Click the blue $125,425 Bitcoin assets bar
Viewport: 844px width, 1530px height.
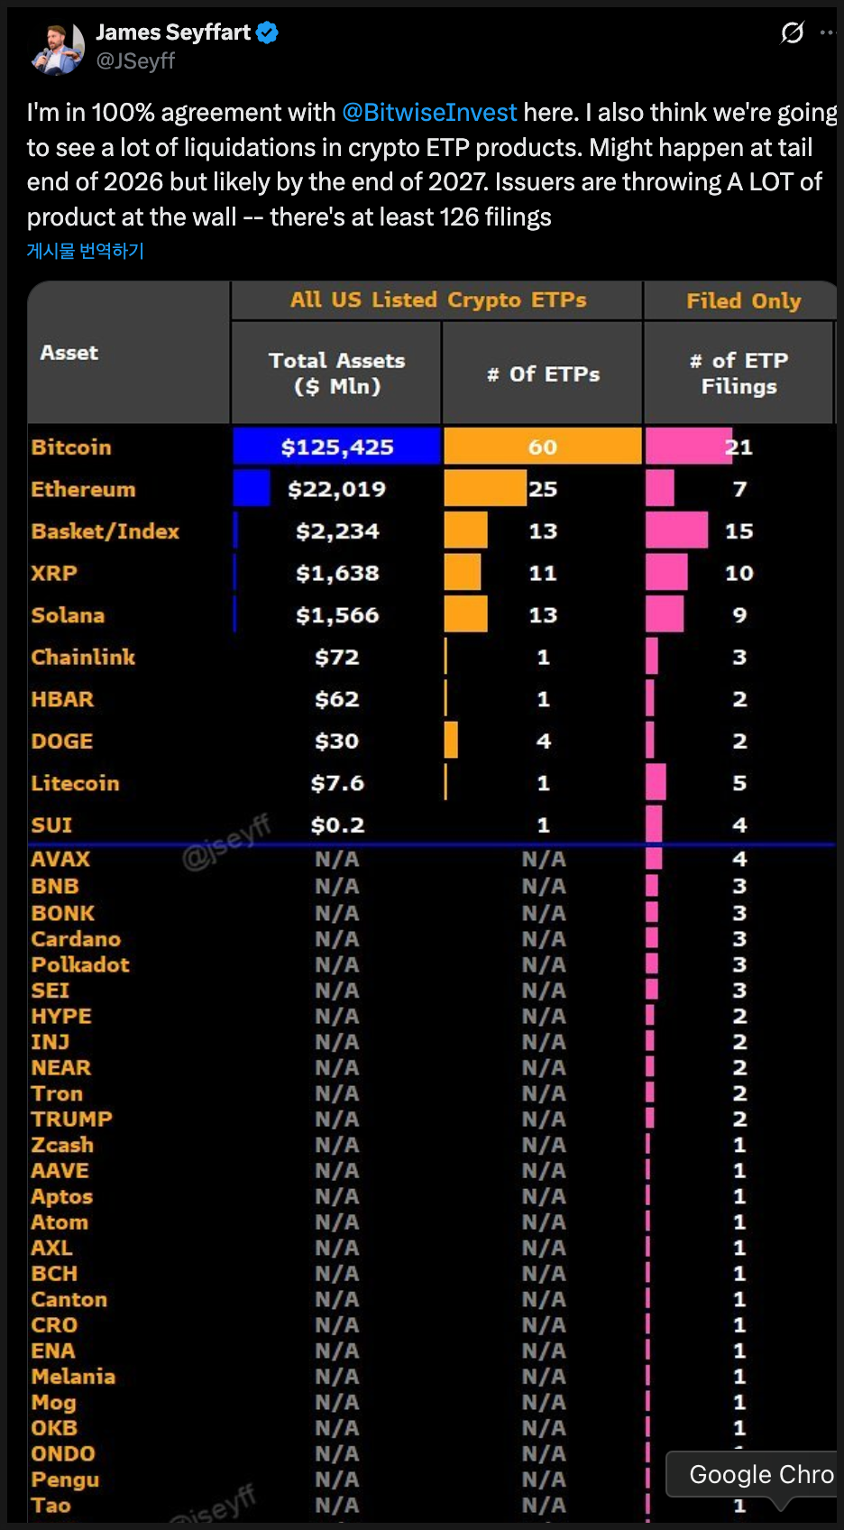336,447
